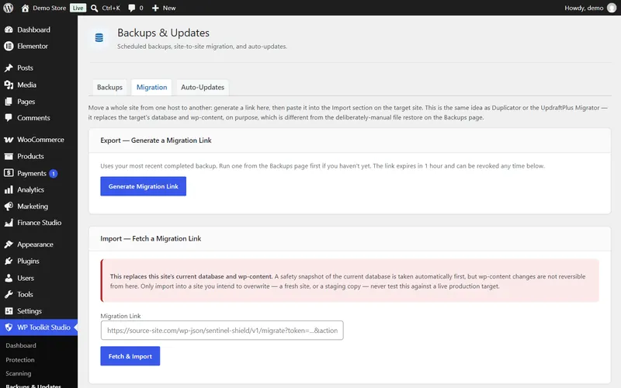621x388 pixels.
Task: Click the Settings sidebar icon
Action: tap(9, 311)
